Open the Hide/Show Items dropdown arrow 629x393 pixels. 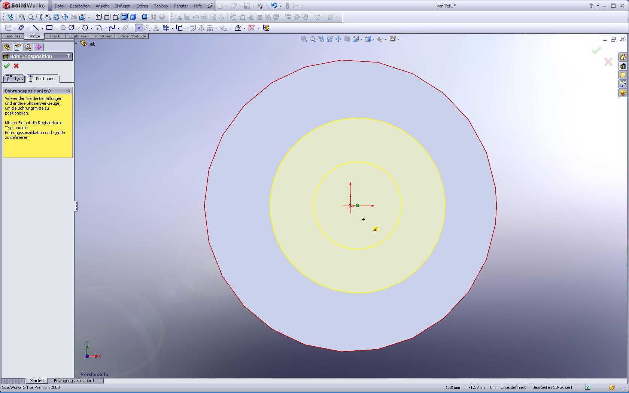pyautogui.click(x=386, y=39)
